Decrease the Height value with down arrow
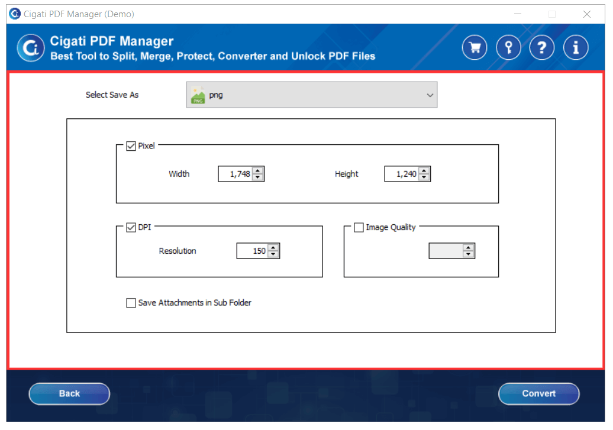This screenshot has width=613, height=430. tap(424, 177)
